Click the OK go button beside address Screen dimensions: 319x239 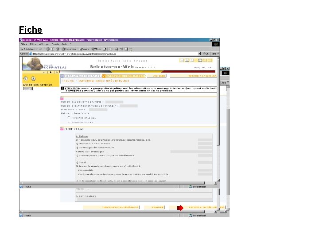pos(206,54)
